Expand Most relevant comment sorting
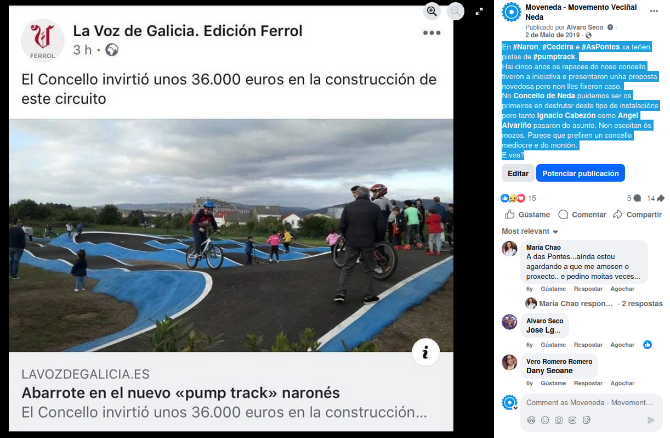Viewport: 670px width, 438px height. point(530,231)
